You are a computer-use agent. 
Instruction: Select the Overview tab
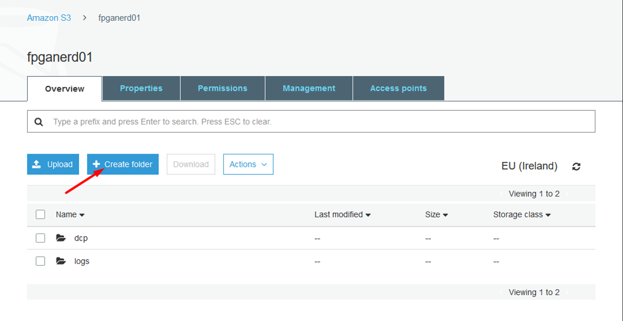tap(65, 89)
